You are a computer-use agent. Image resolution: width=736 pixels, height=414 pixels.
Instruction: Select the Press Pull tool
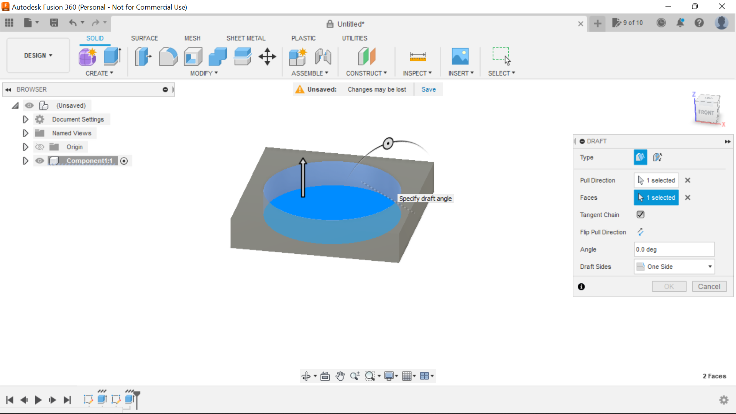142,56
